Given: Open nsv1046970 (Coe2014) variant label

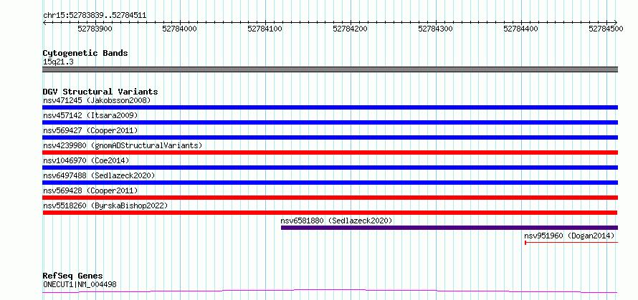Looking at the screenshot, I should (x=86, y=160).
